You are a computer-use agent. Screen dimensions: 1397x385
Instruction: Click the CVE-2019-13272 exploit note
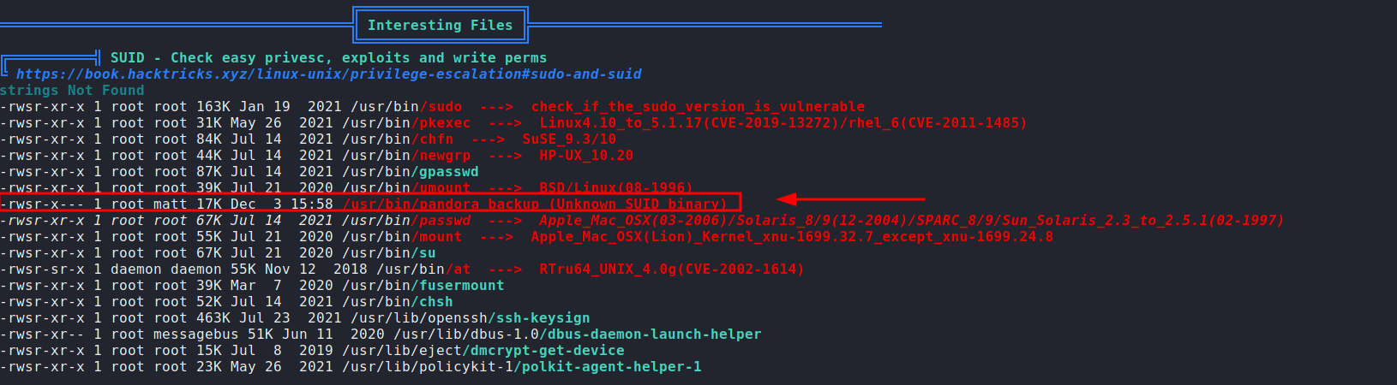[782, 123]
